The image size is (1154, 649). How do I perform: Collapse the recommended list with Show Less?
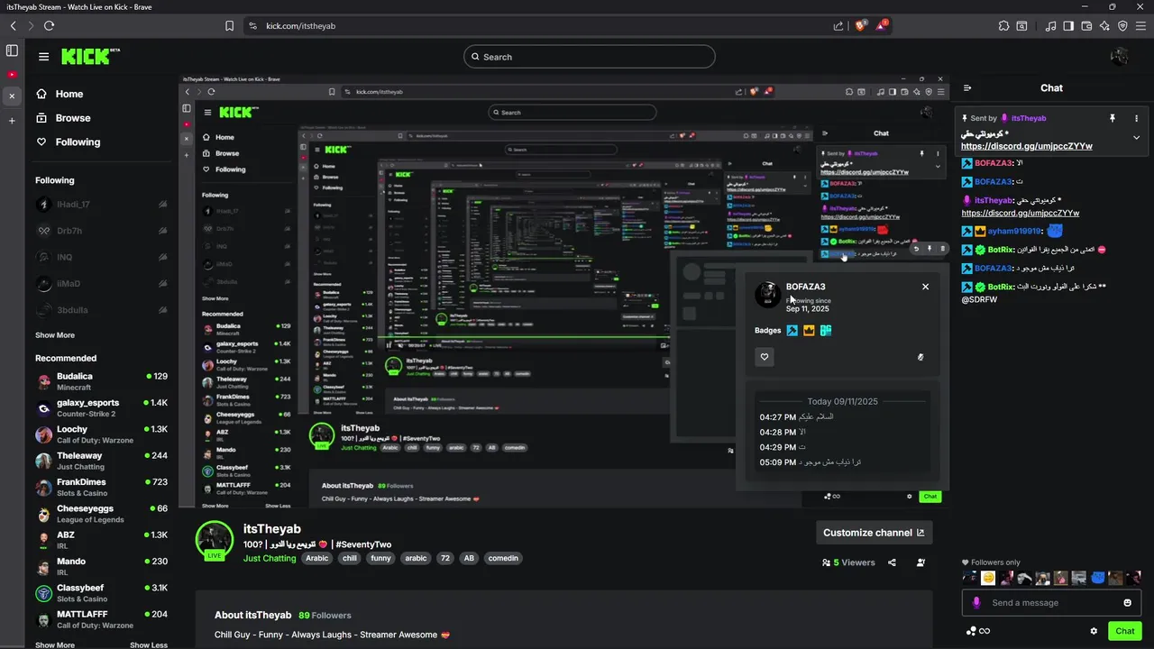click(149, 644)
